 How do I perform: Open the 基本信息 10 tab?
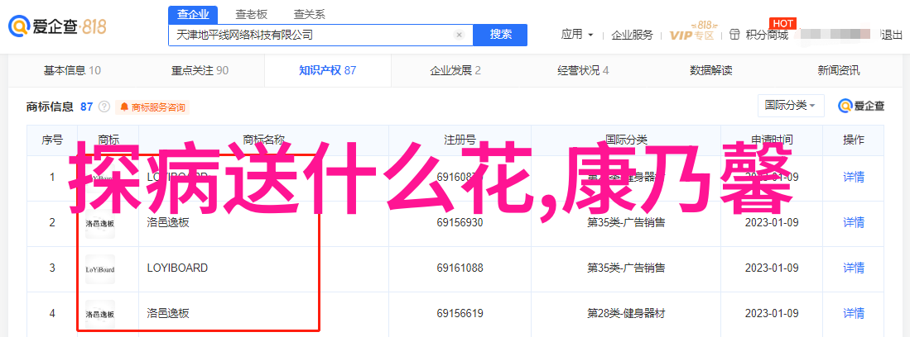coord(72,71)
